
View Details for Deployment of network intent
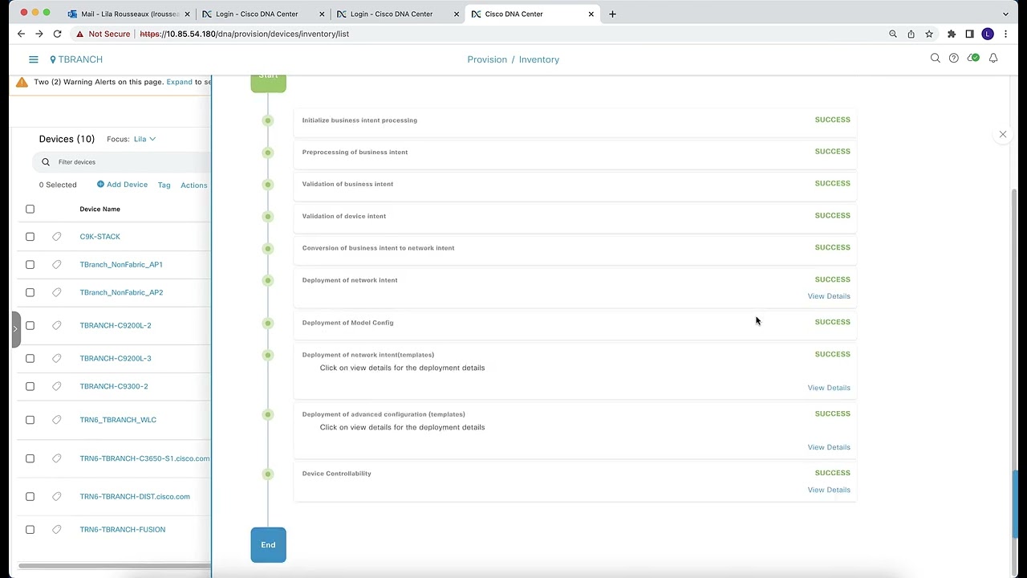[x=829, y=296]
